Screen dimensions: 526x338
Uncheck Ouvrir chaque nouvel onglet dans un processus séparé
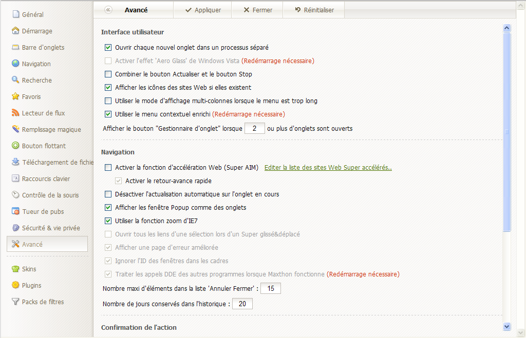point(108,47)
